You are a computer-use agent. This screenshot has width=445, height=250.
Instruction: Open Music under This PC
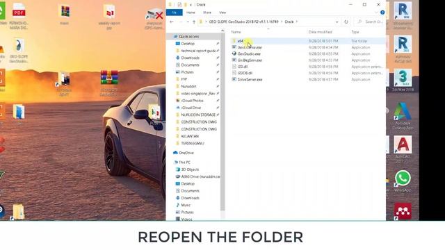pyautogui.click(x=186, y=205)
